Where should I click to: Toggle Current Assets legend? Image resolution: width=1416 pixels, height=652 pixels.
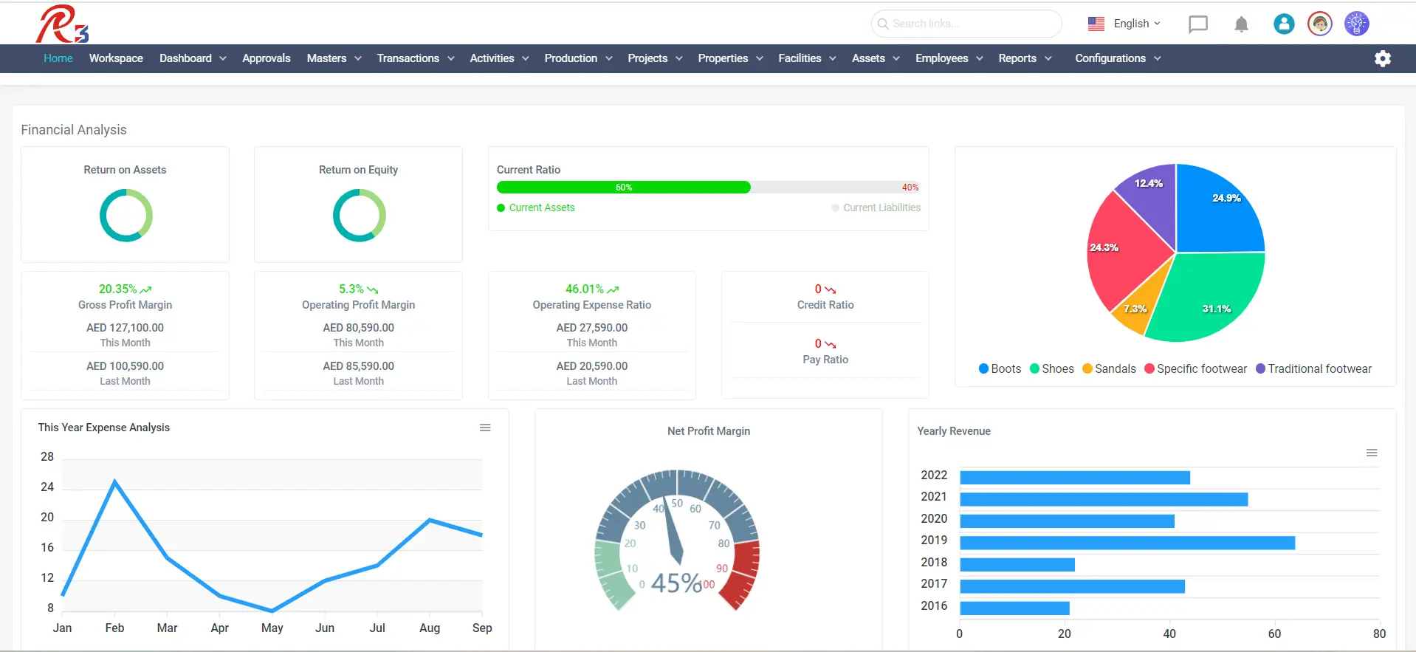pos(535,207)
